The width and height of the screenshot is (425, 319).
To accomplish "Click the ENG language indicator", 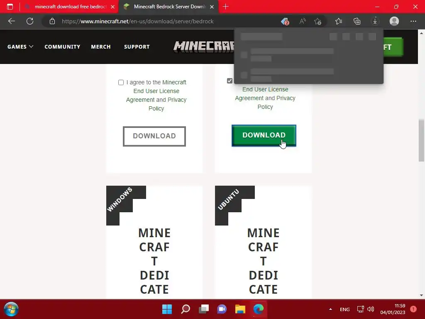I will [345, 309].
